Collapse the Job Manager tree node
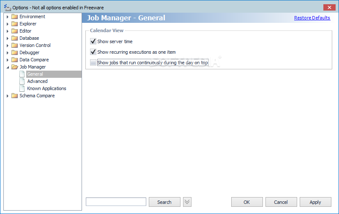Viewport: 339px width, 214px height. (x=8, y=67)
